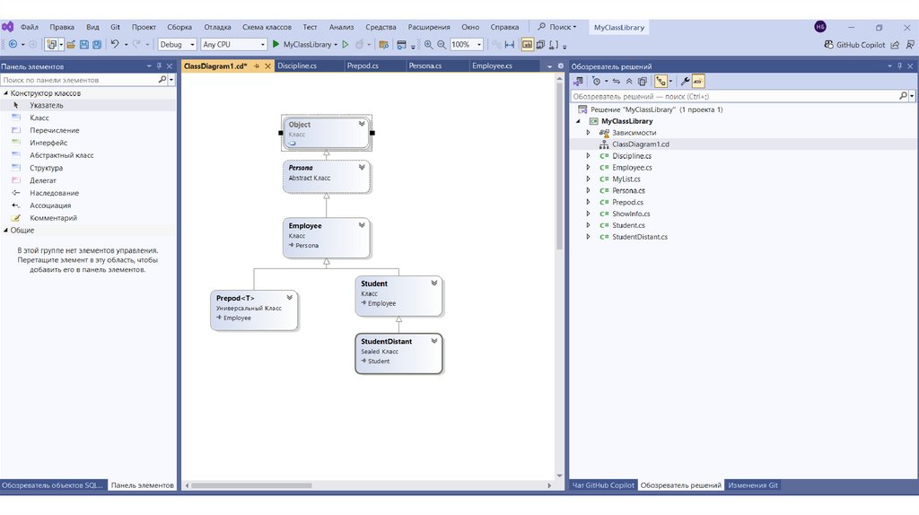
Task: Toggle the preview selected items button
Action: pos(698,81)
